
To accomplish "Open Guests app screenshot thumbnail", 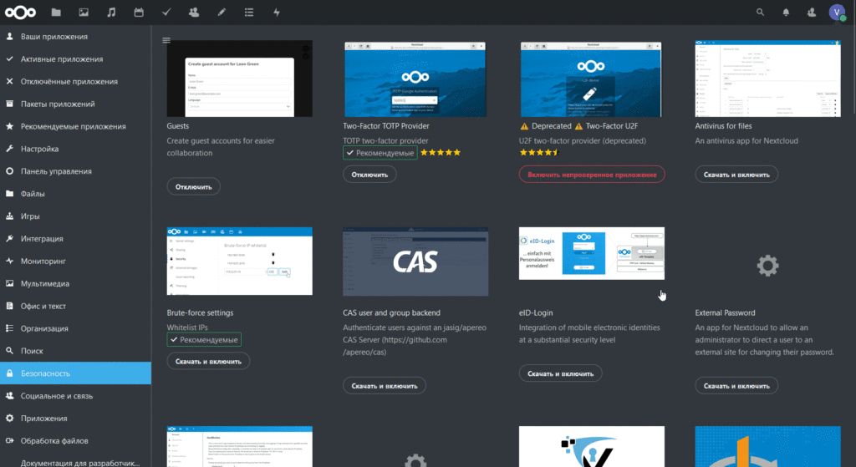I will tap(240, 79).
